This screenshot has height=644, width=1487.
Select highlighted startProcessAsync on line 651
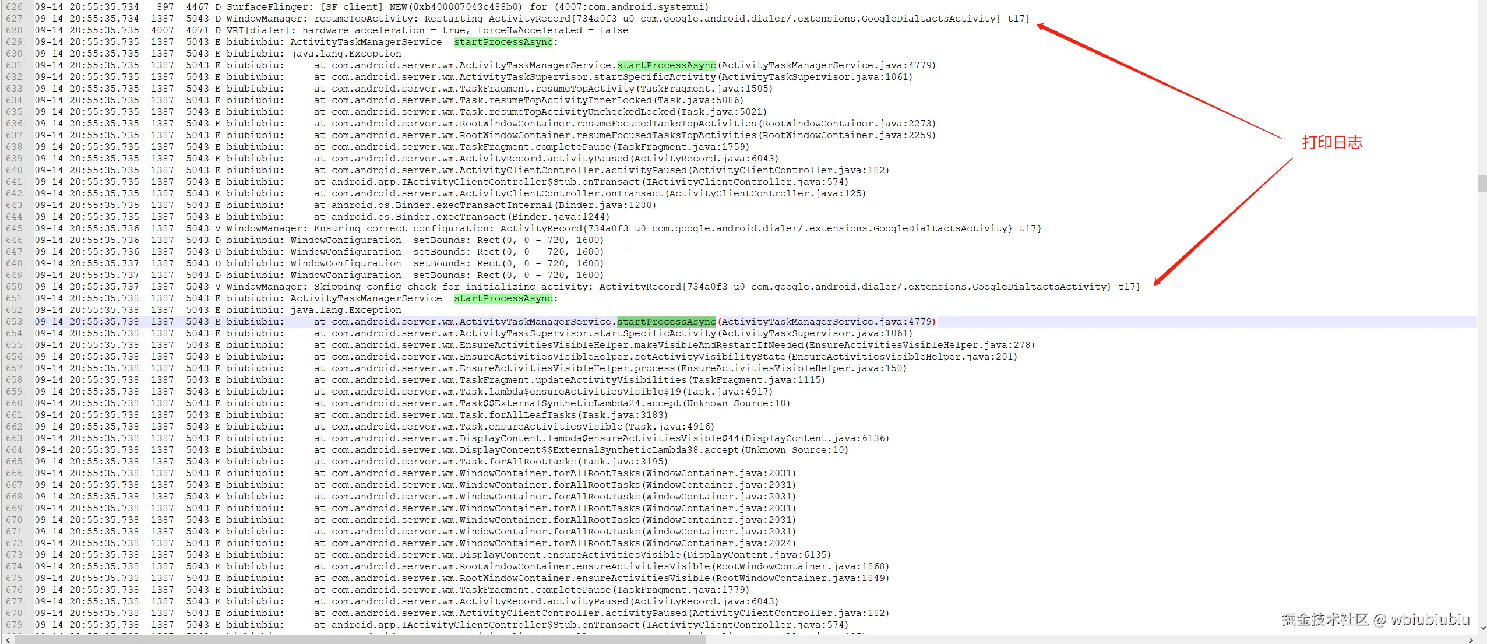[503, 298]
